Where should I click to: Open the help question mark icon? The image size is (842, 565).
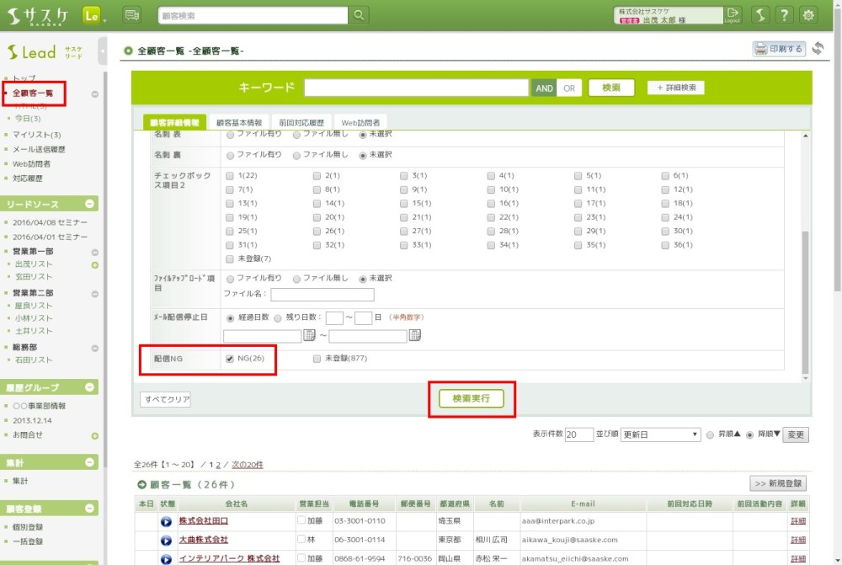point(784,15)
